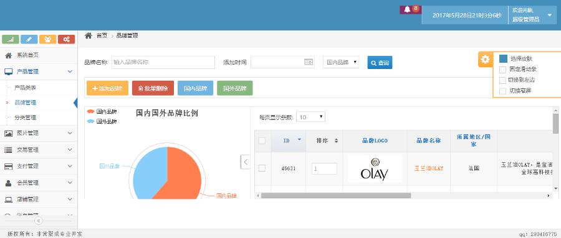
Task: Click the blue pencil shortcut button
Action: 29,39
